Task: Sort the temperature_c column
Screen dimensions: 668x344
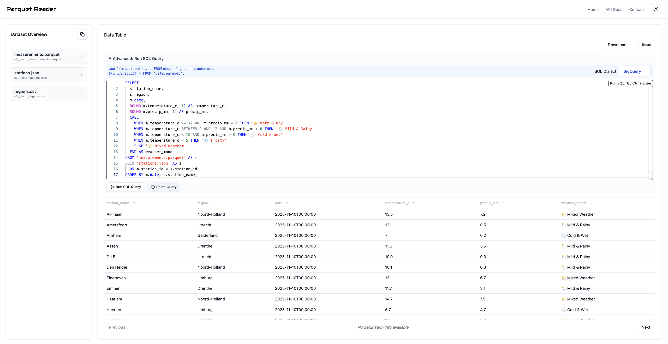Action: [414, 203]
